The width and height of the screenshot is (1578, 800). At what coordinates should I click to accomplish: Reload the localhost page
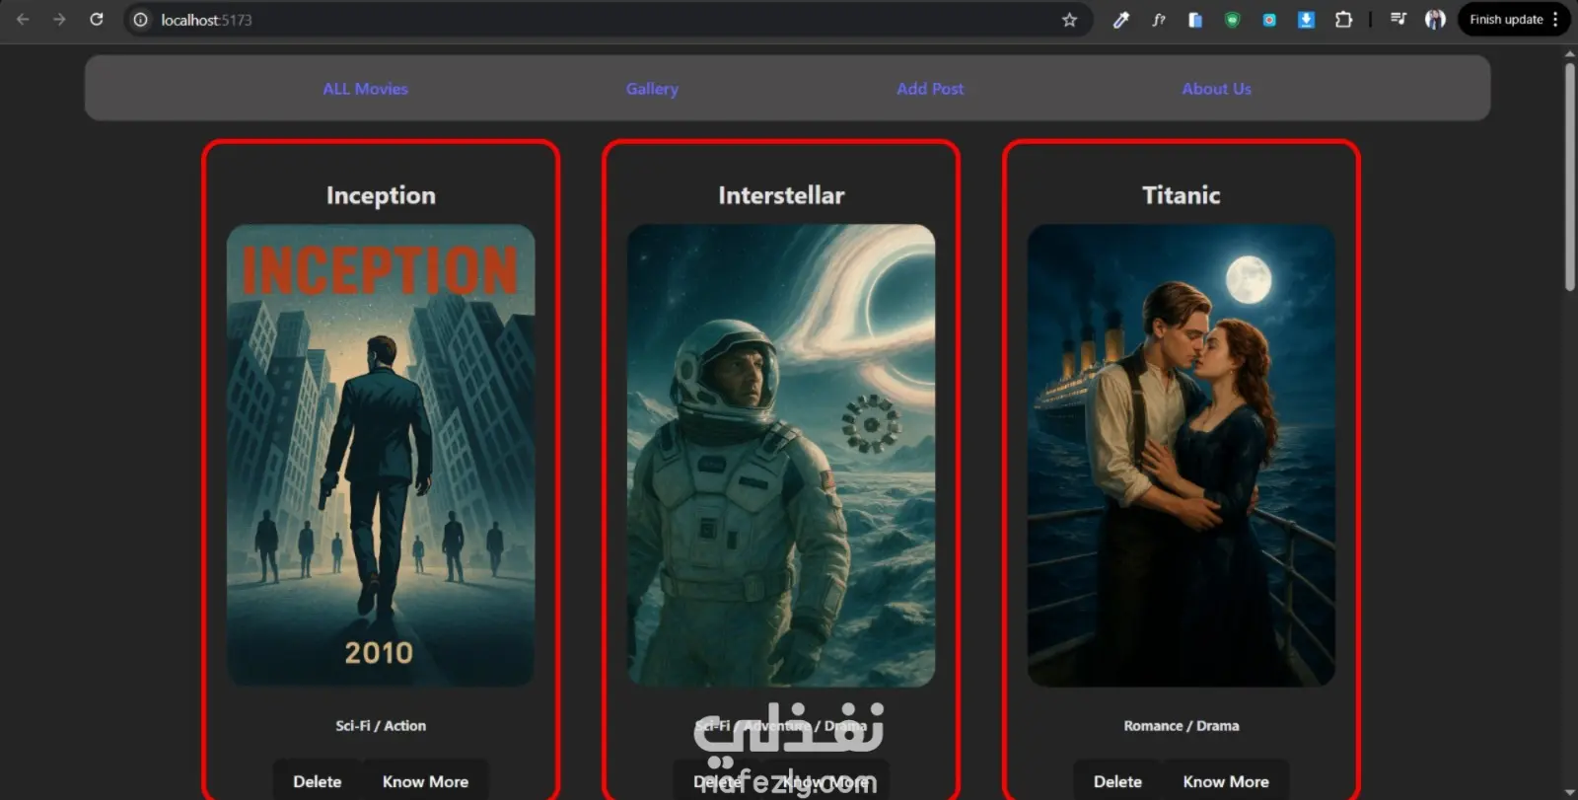[97, 20]
